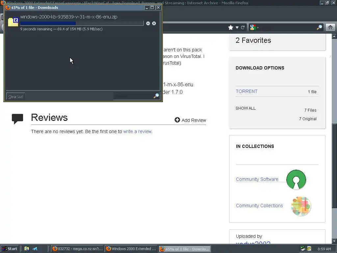
Task: Click the zip file icon in Downloads
Action: point(13,22)
